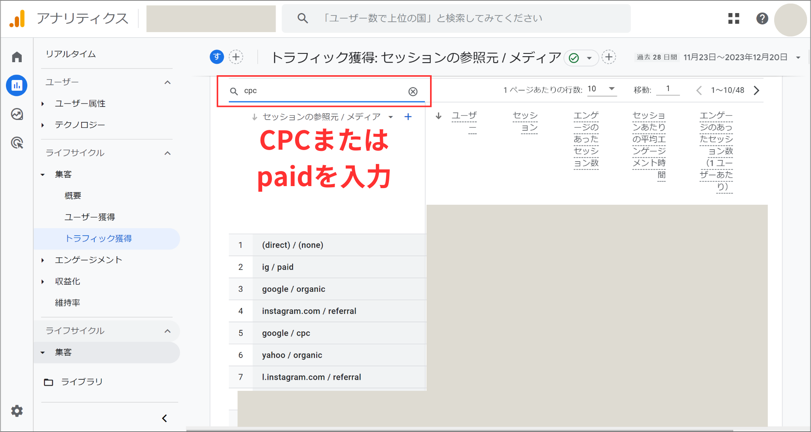Select (direct) / (none) row

[x=327, y=245]
